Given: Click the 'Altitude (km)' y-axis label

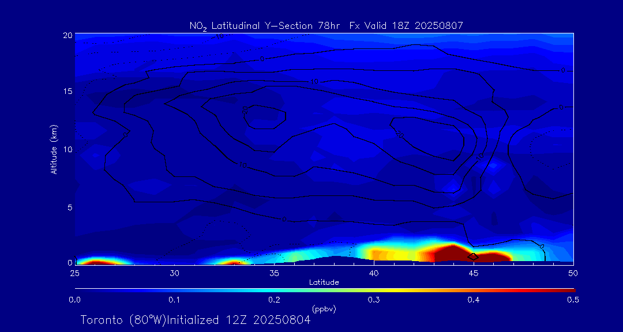Looking at the screenshot, I should click(x=54, y=149).
